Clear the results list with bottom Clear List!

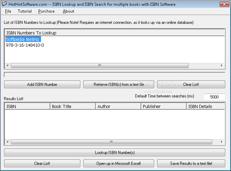[42, 164]
